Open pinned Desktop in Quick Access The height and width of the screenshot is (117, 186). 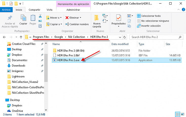pyautogui.click(x=17, y=49)
